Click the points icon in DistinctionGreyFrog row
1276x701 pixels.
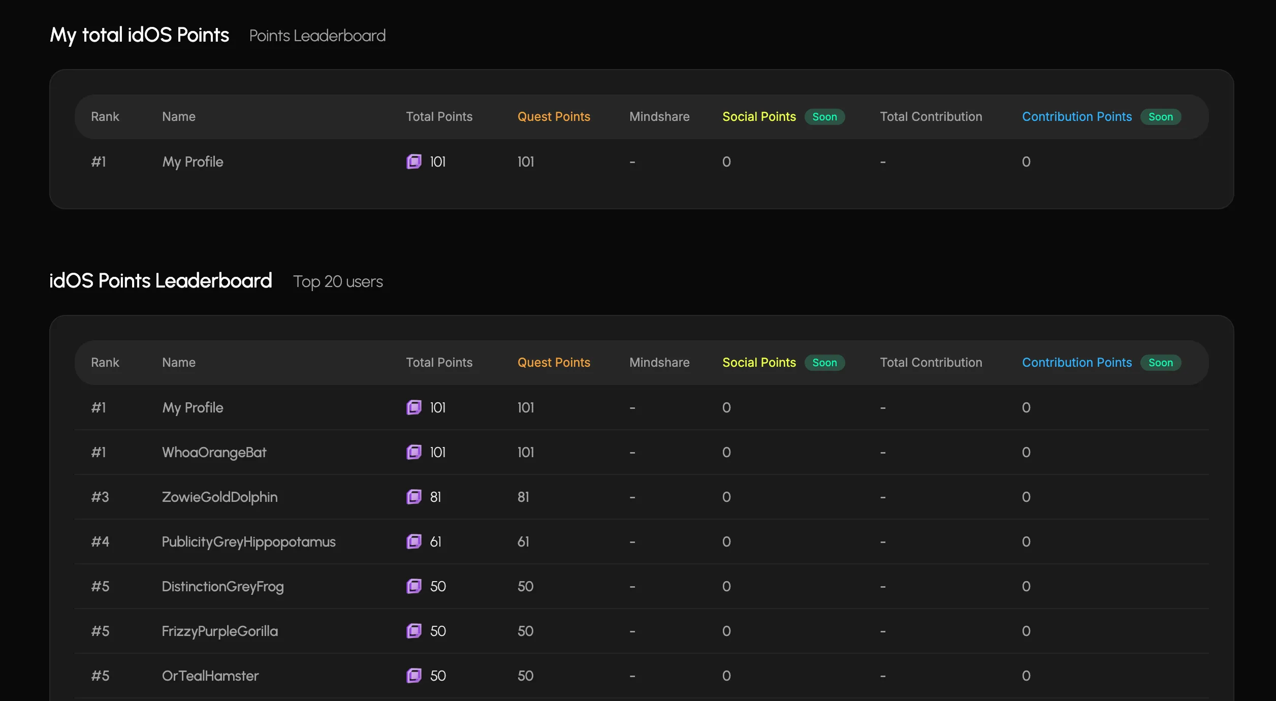click(414, 586)
